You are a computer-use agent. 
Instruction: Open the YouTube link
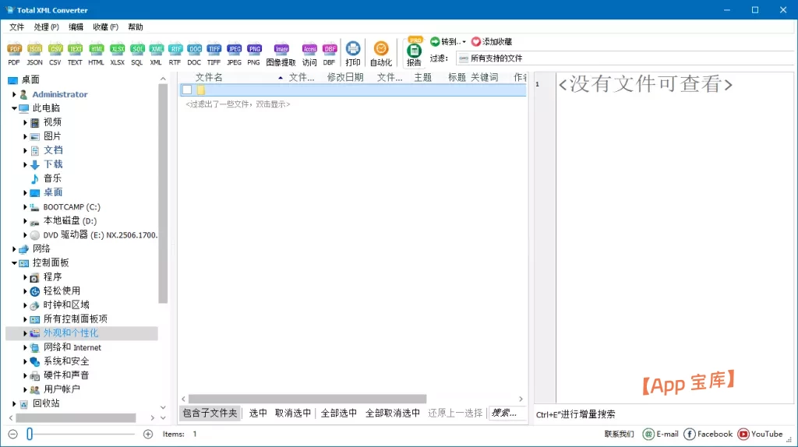(x=761, y=434)
